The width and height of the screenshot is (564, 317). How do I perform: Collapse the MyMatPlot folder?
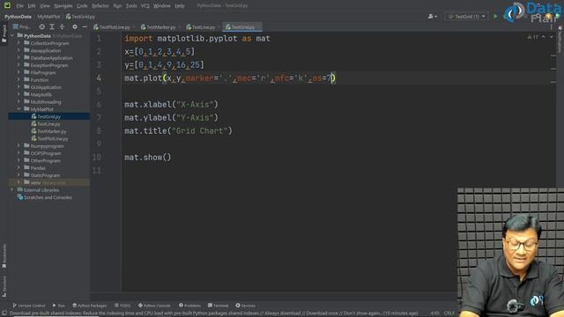pyautogui.click(x=19, y=109)
